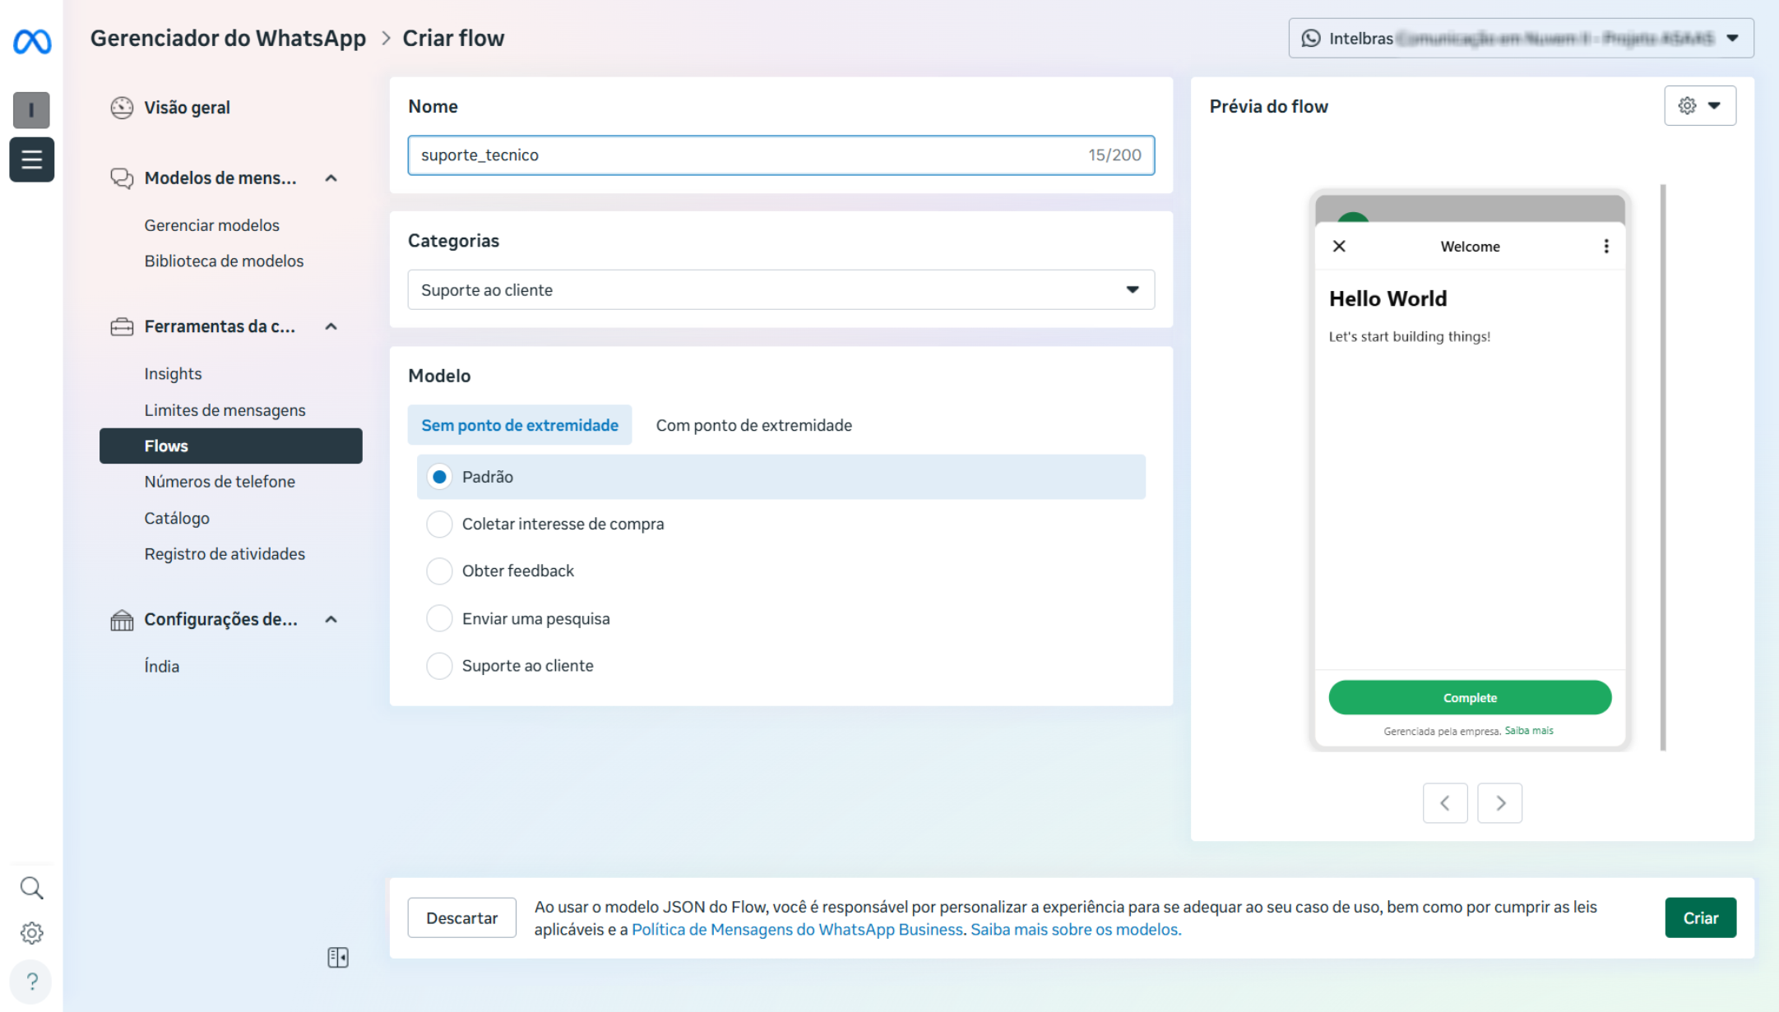Close the flow preview with the X icon
Viewport: 1779px width, 1012px height.
[1339, 247]
